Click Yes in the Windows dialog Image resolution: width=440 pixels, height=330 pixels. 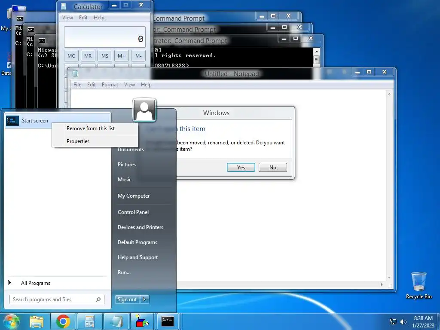coord(241,167)
